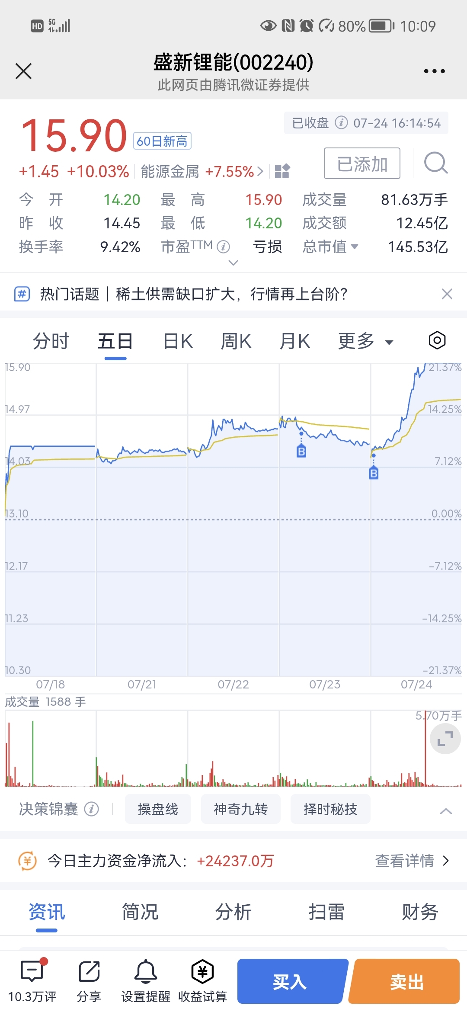Dismiss the 热门话题 banner
This screenshot has height=1012, width=467.
click(x=447, y=294)
